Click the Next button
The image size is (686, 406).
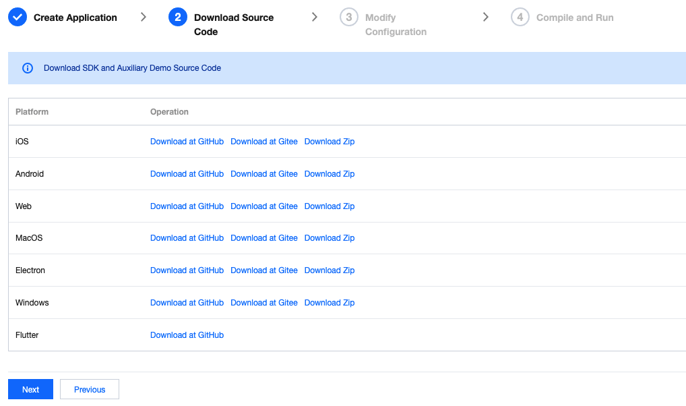tap(30, 389)
